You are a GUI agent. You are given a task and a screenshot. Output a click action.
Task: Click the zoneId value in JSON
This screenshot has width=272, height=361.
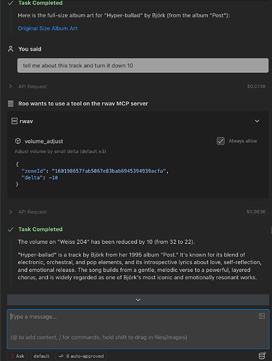[x=109, y=171]
